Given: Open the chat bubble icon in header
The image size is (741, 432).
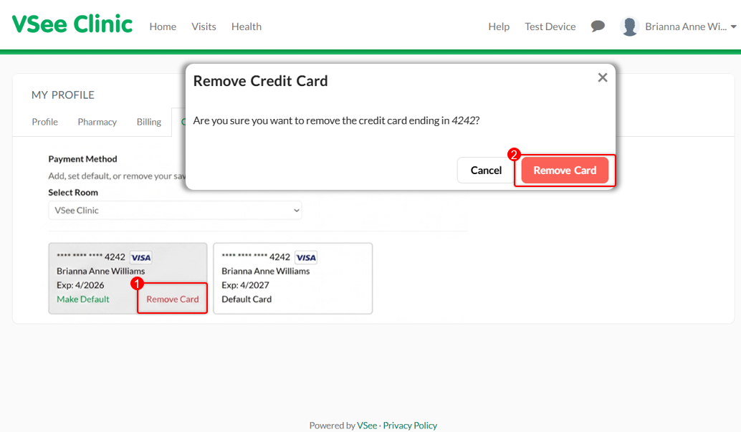Looking at the screenshot, I should 598,27.
